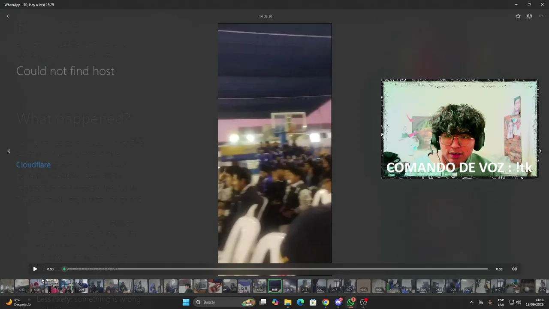549x309 pixels.
Task: Open the 0:29 video thumbnail
Action: tap(319, 286)
